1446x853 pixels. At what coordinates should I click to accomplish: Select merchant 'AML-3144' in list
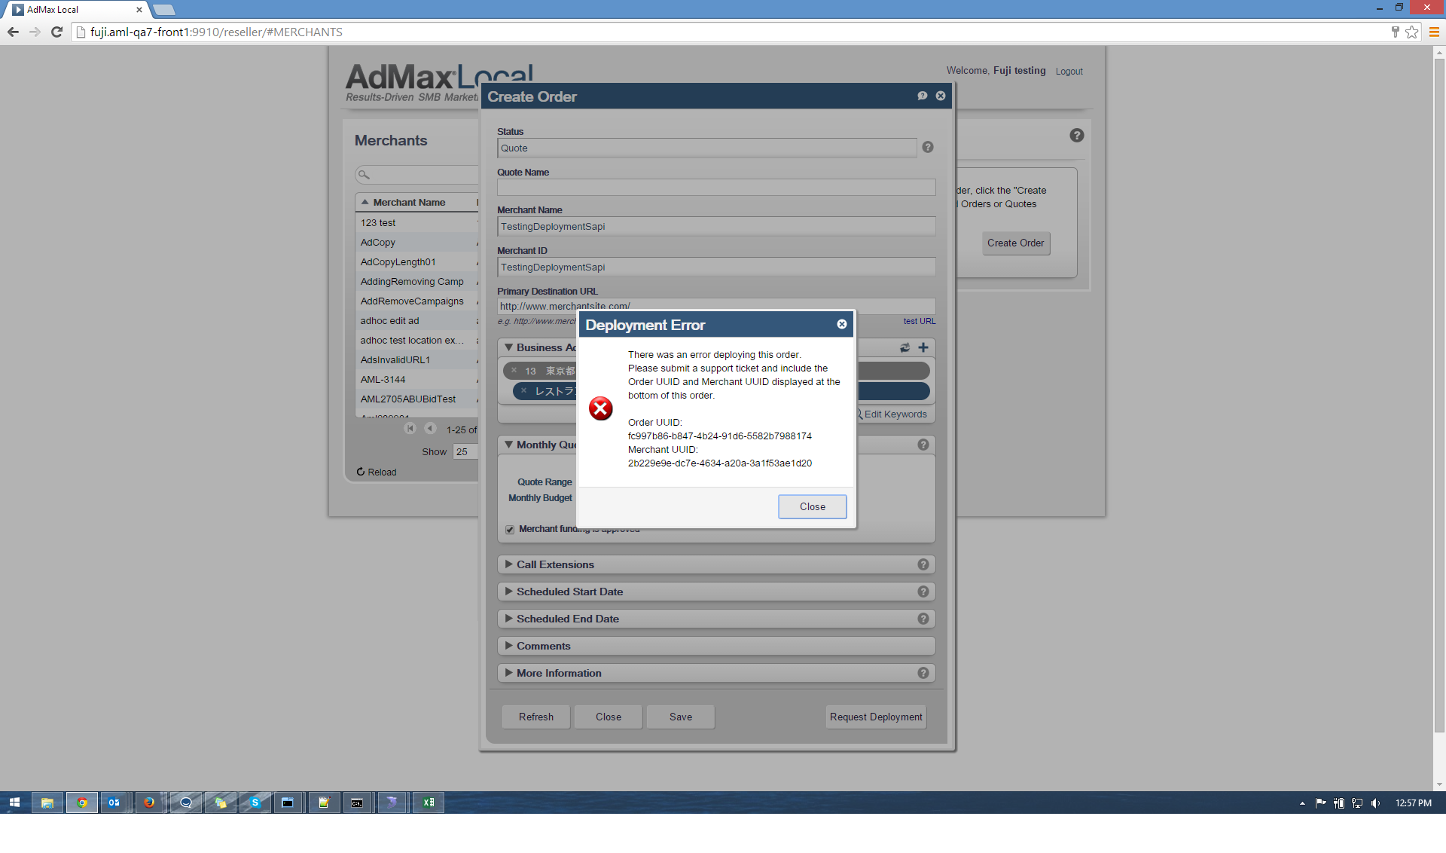coord(416,379)
